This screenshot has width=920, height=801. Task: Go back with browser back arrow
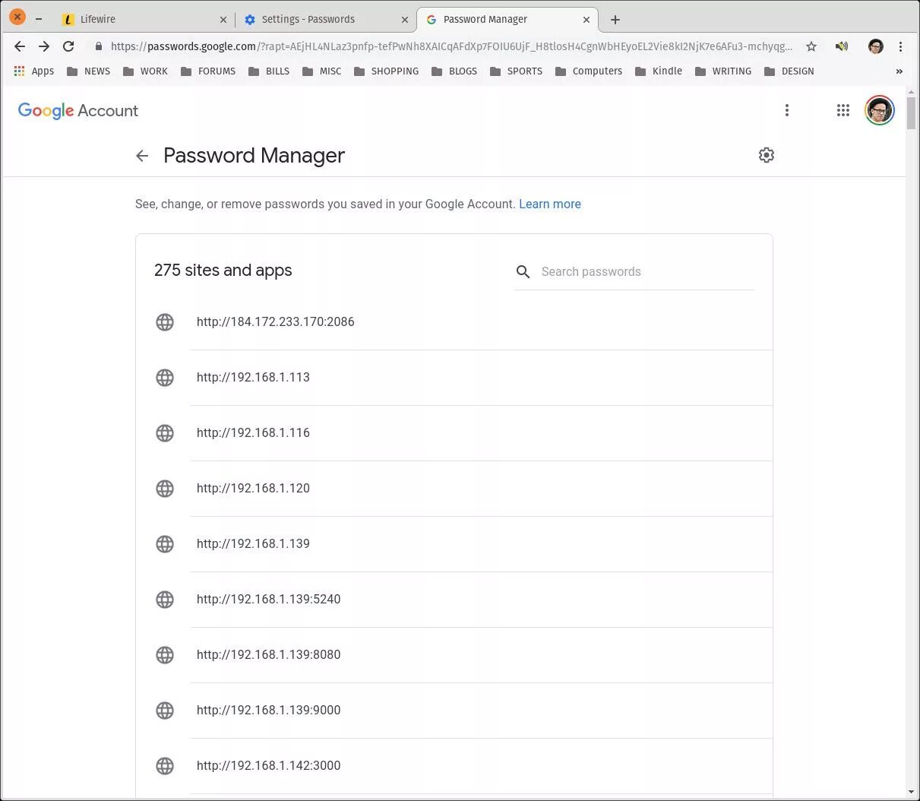point(20,46)
